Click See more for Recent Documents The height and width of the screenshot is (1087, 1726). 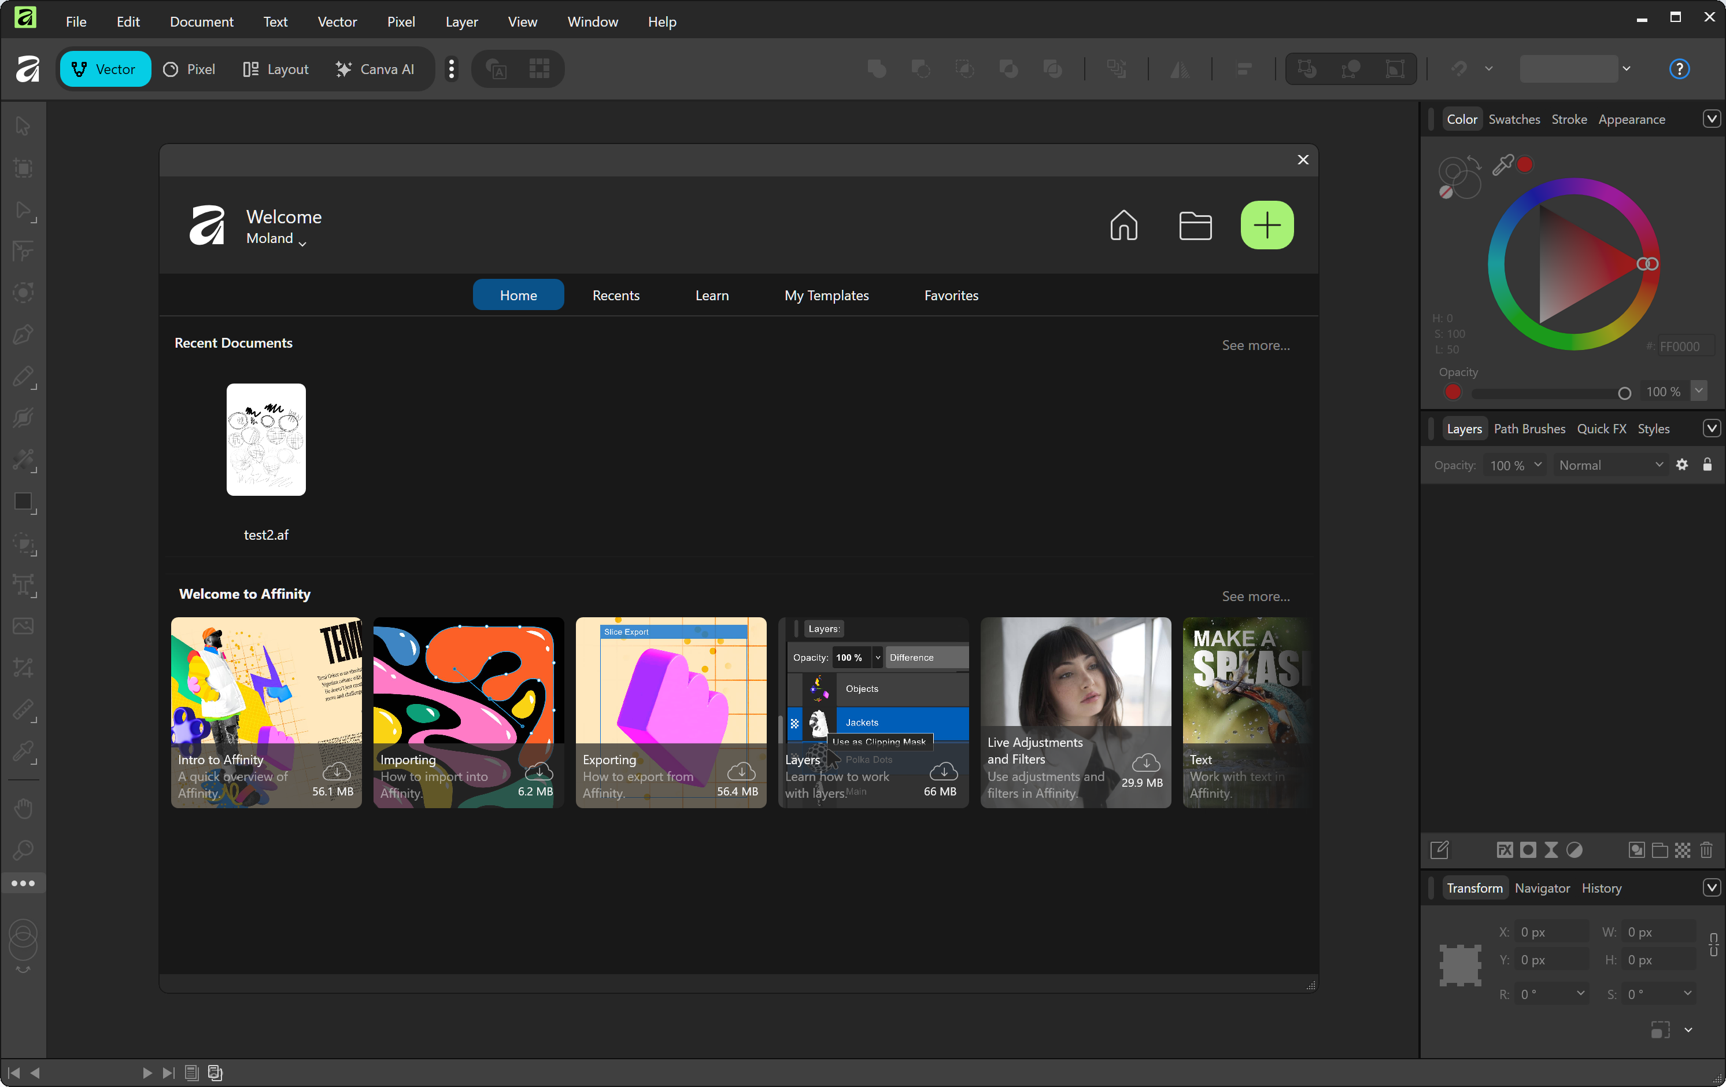point(1255,345)
